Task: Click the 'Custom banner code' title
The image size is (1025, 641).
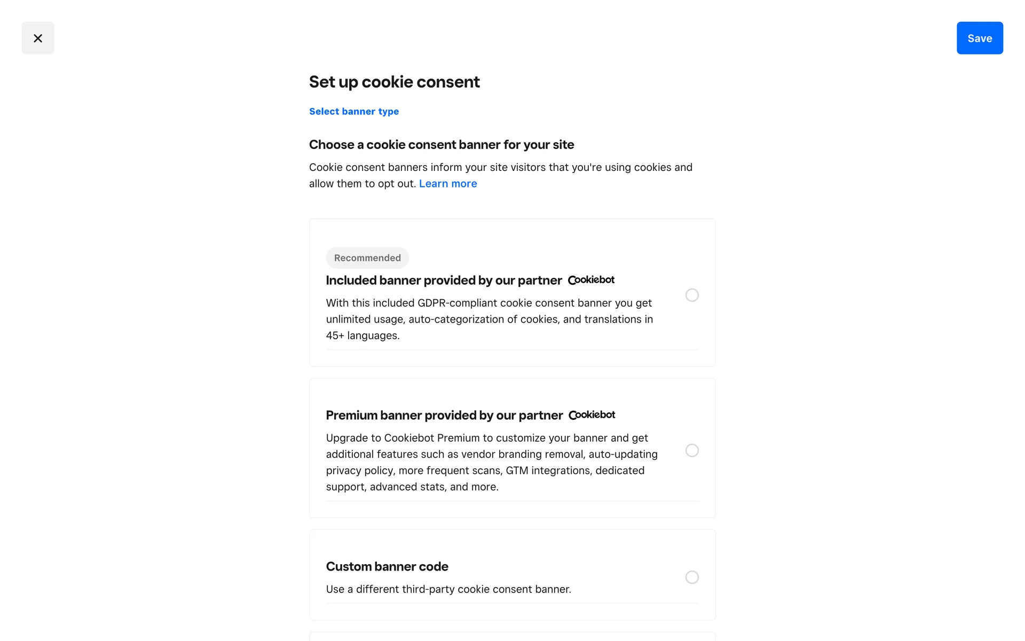Action: [387, 567]
